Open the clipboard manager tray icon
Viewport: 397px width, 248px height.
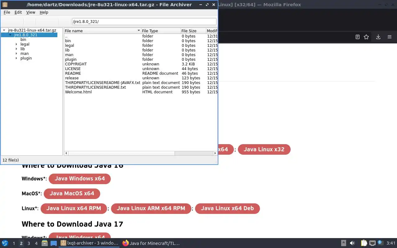coord(364,243)
